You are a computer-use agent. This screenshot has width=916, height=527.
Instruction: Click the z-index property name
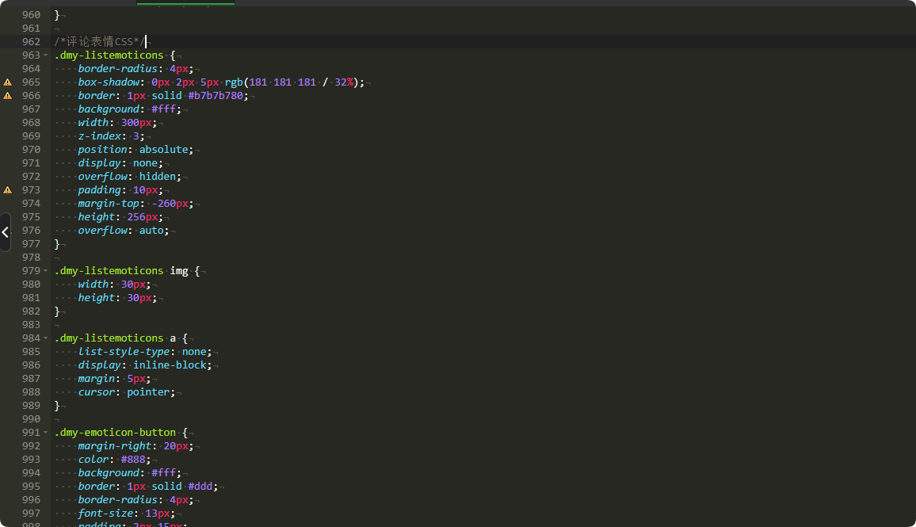100,136
